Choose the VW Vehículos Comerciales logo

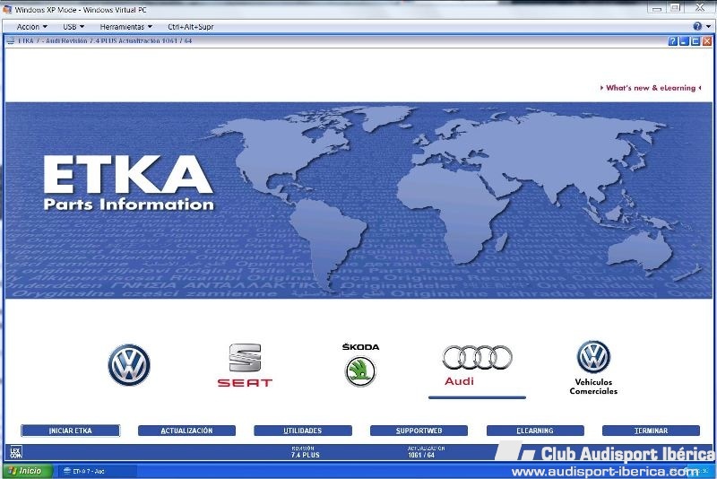click(593, 358)
